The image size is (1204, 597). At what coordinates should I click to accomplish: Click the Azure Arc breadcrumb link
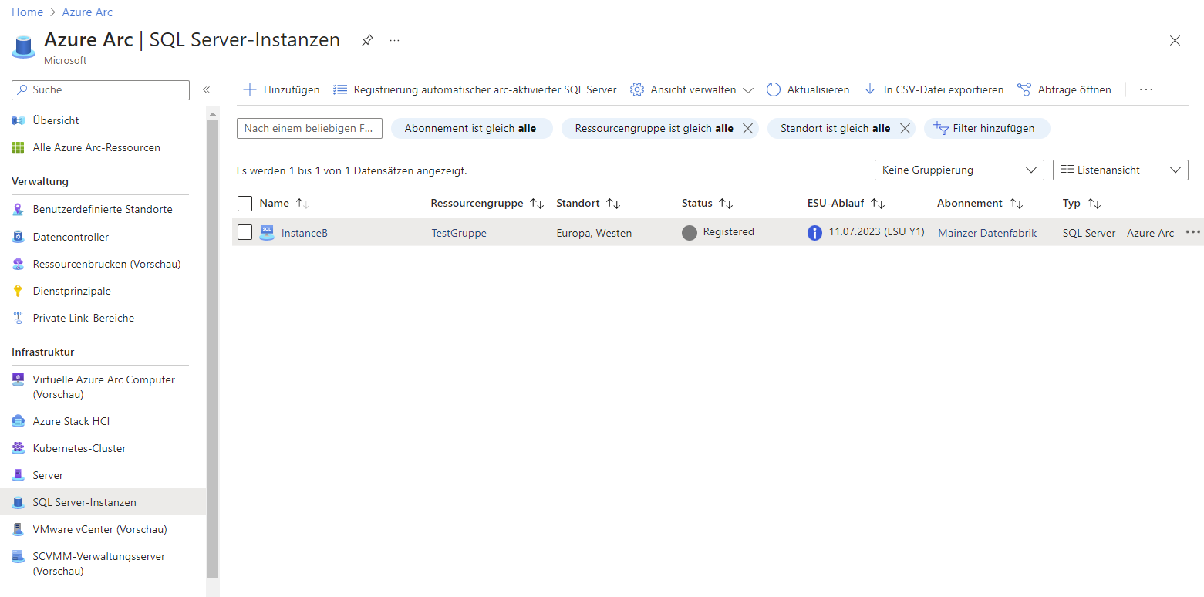coord(87,12)
